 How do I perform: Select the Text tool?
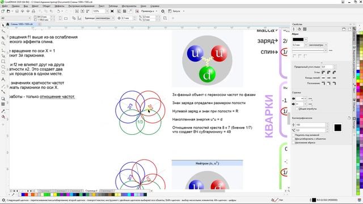[x=3, y=79]
